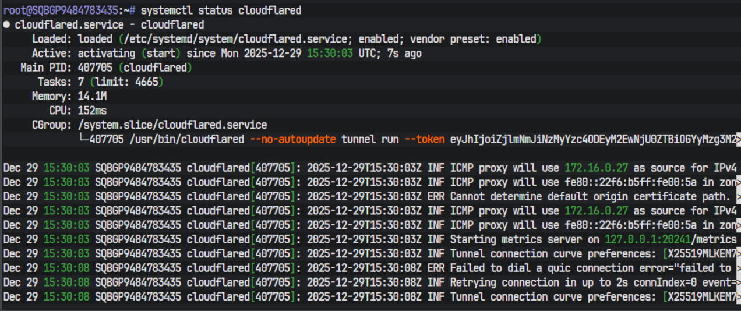Click 'Cannot determine default origin certificate path.' message
The width and height of the screenshot is (741, 311).
pos(590,196)
